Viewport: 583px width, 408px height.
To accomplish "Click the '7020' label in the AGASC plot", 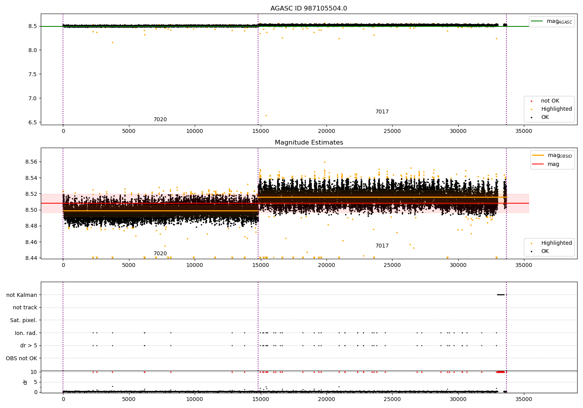I will point(160,120).
